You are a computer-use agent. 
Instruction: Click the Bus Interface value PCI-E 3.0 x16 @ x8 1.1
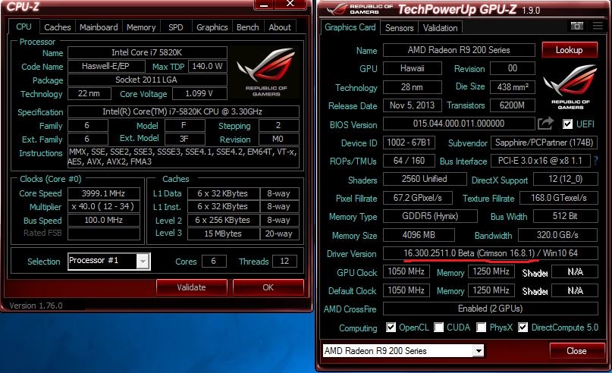coord(540,161)
